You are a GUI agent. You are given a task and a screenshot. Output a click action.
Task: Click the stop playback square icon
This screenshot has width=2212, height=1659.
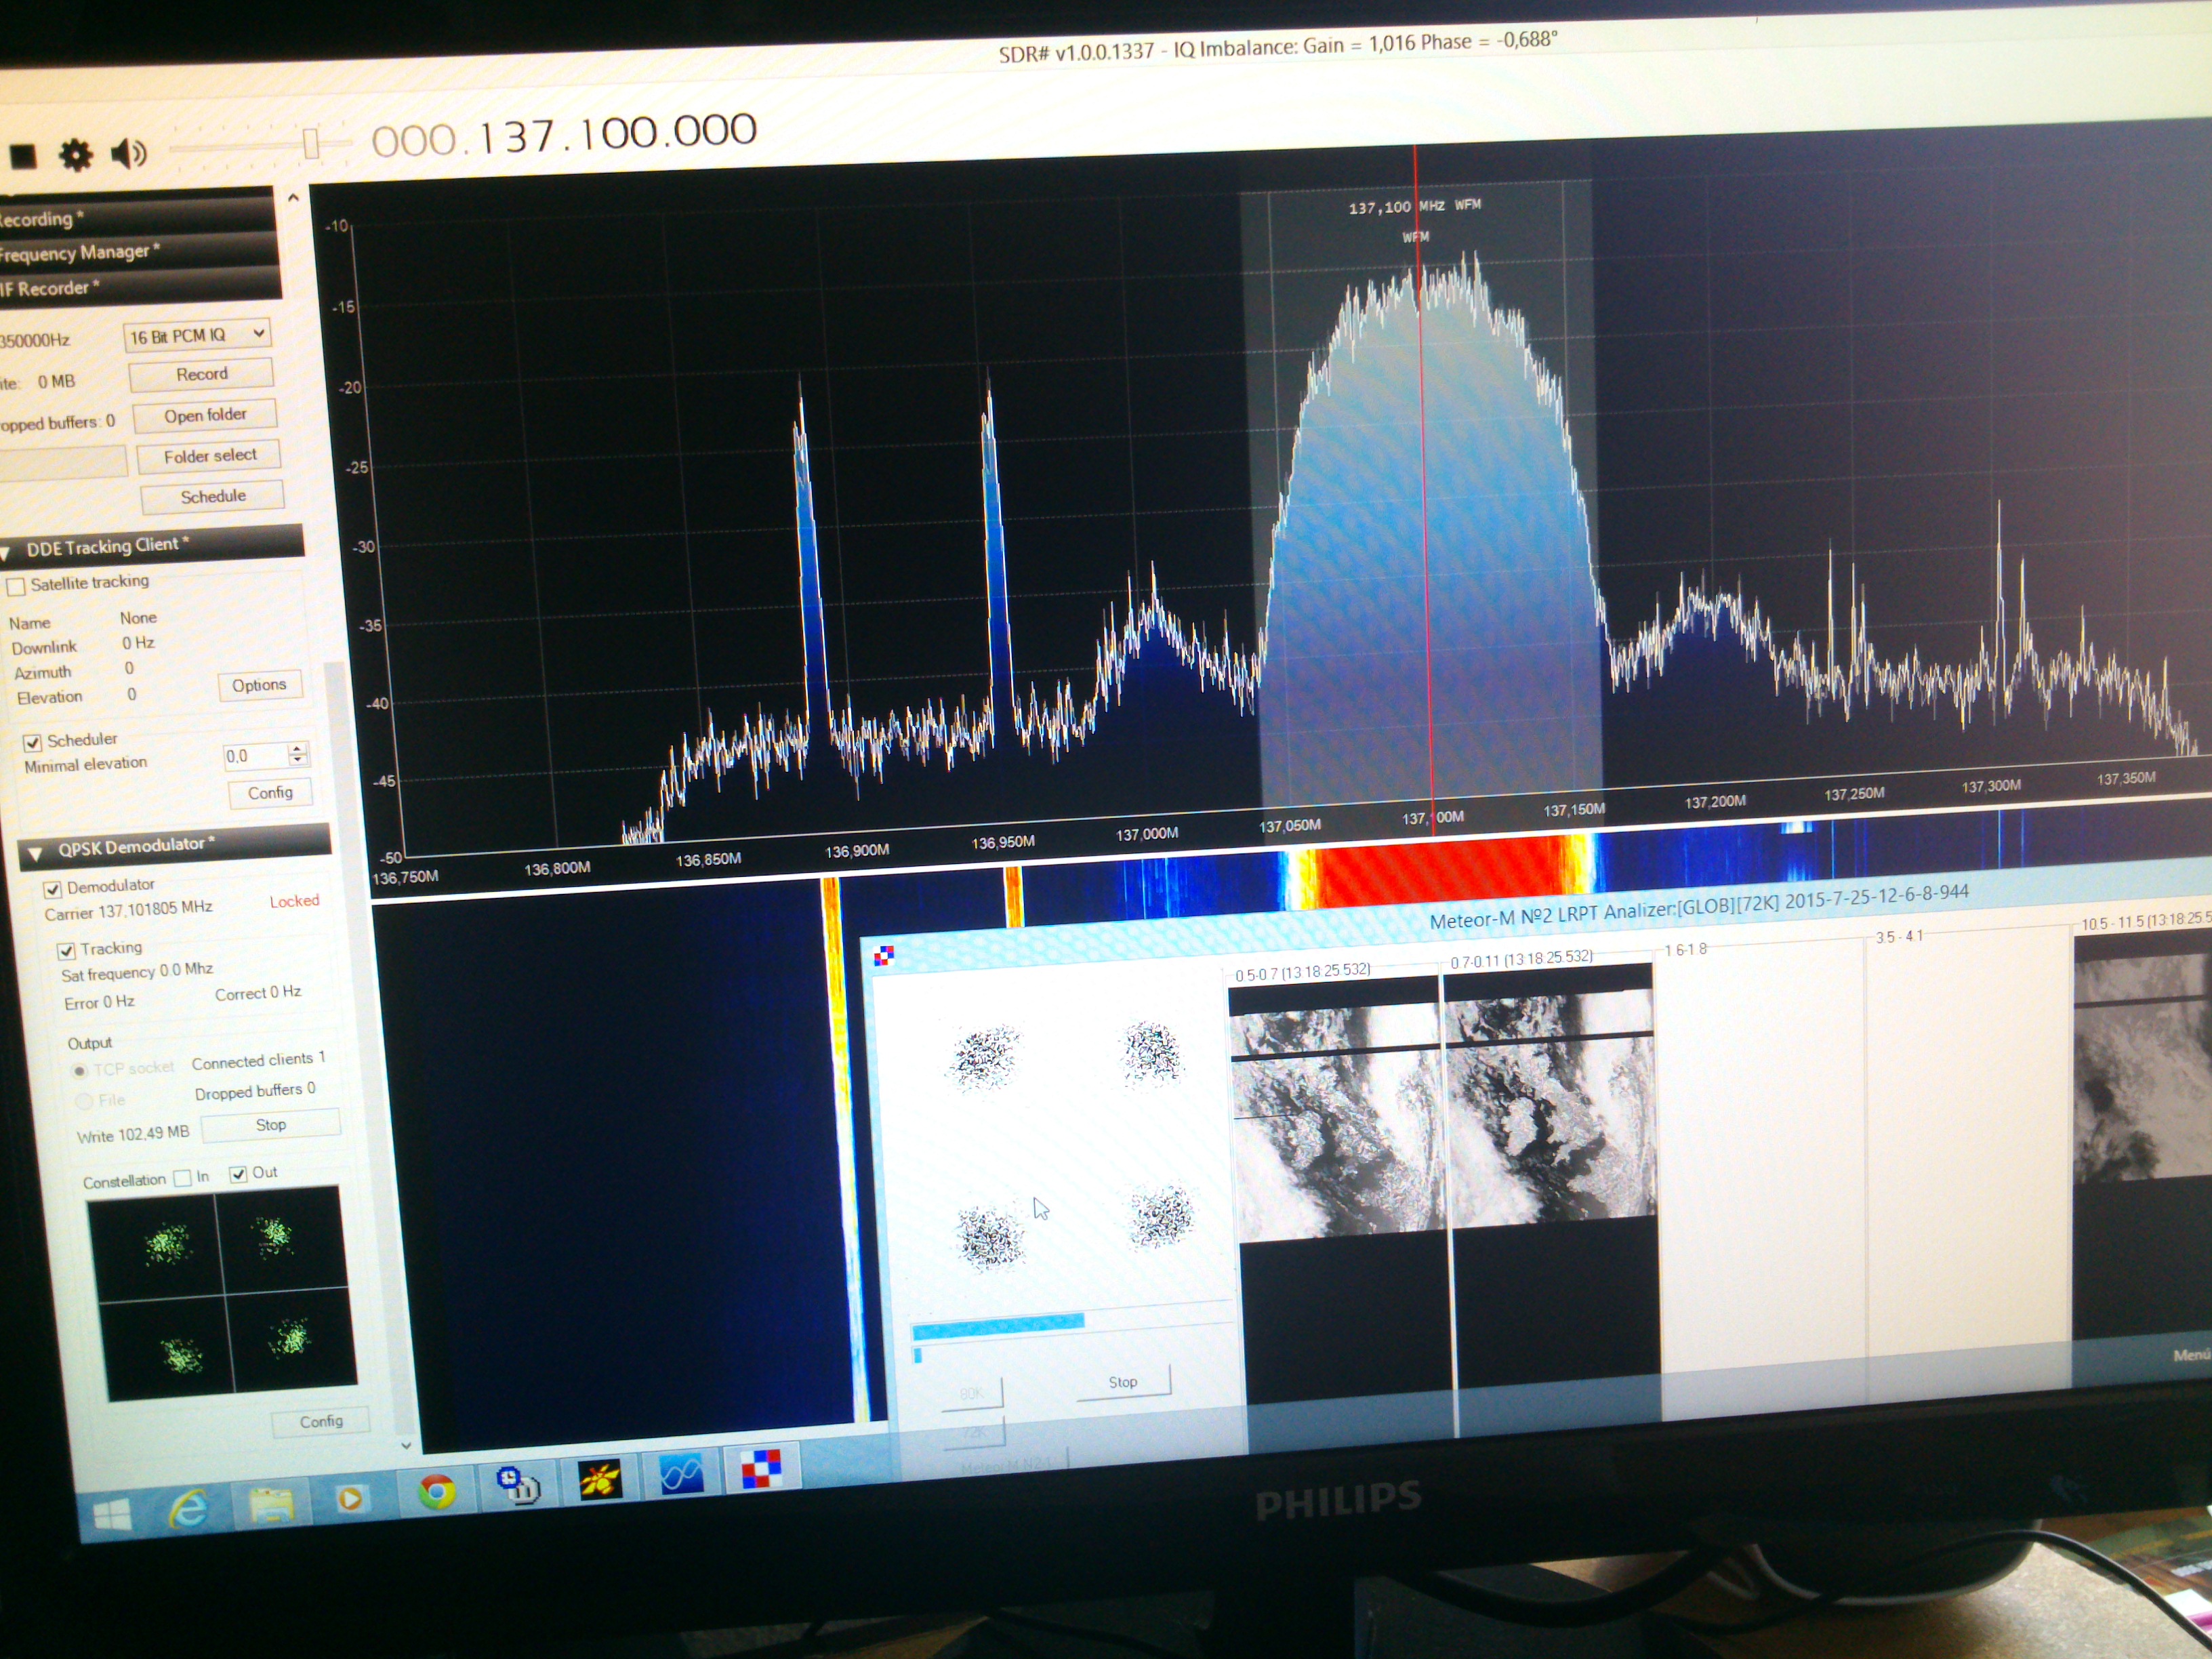click(x=23, y=156)
